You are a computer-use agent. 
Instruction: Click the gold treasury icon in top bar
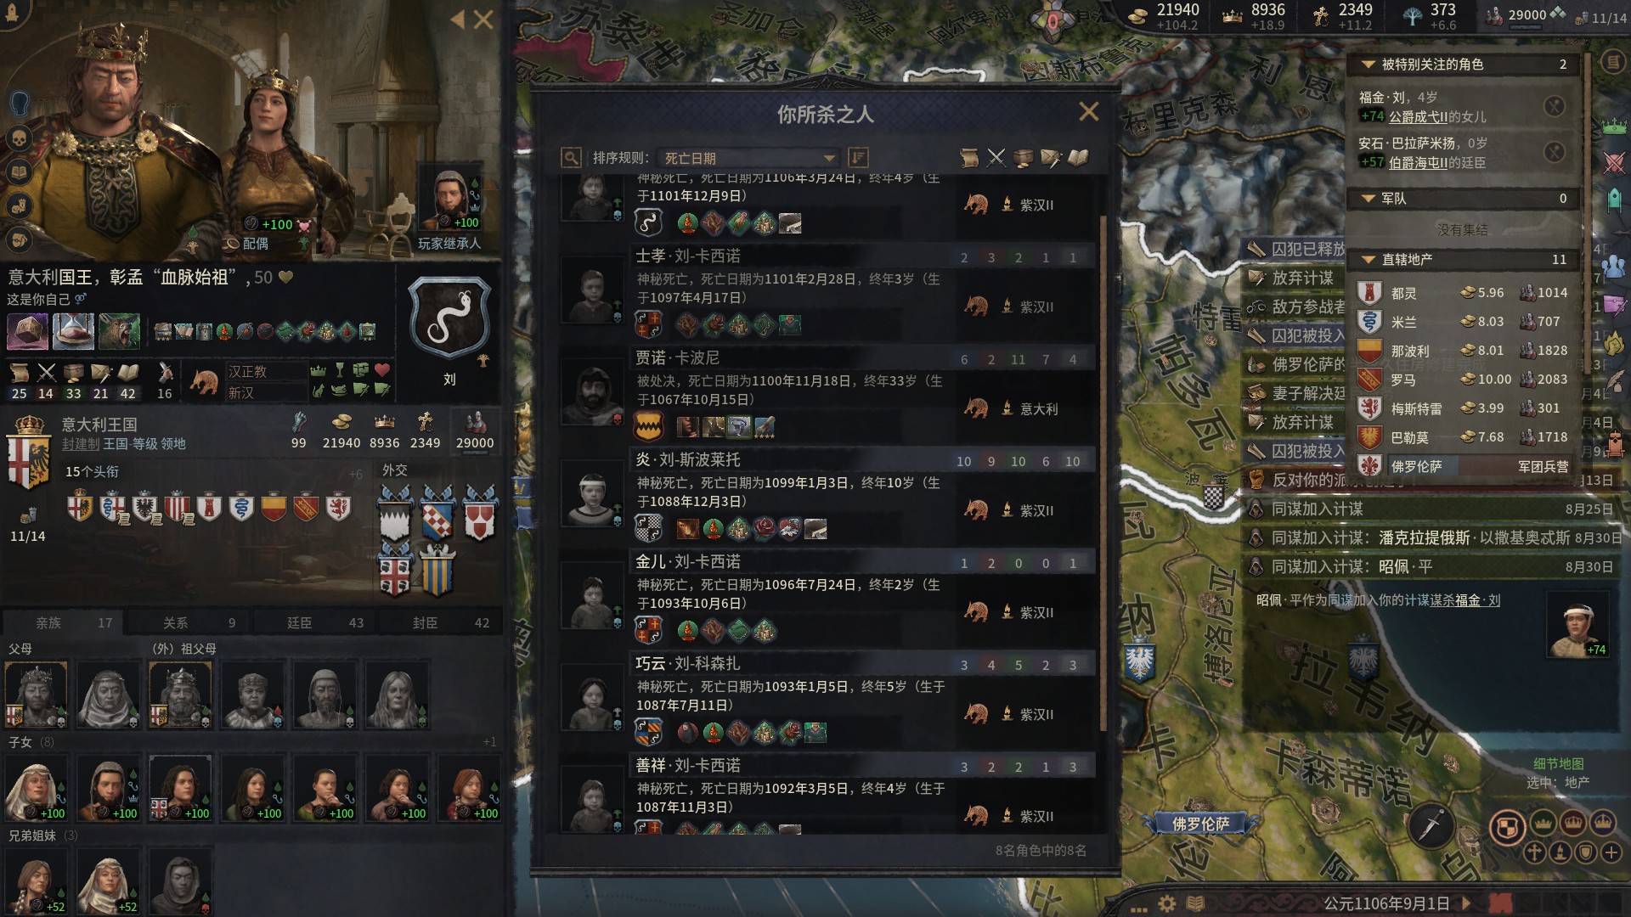tap(1138, 15)
